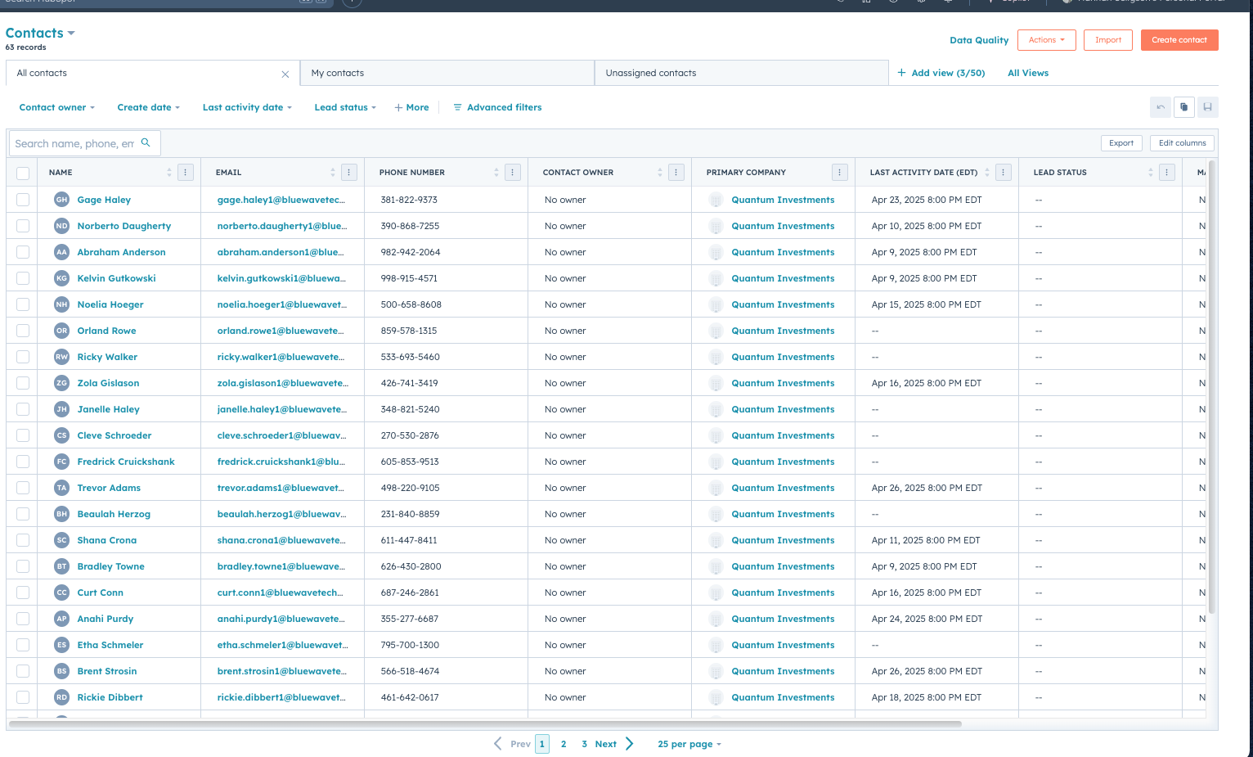The image size is (1253, 757).
Task: Open the 25 per page dropdown
Action: [688, 744]
